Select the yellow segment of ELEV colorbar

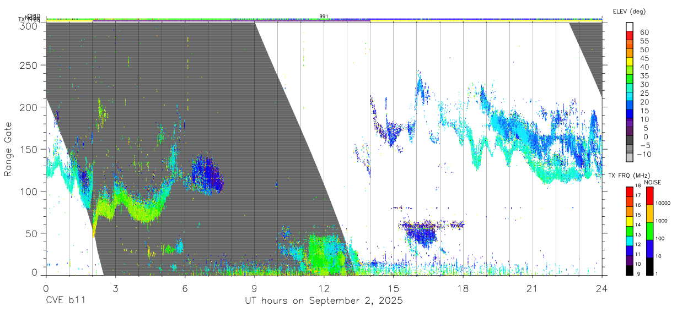(x=630, y=62)
